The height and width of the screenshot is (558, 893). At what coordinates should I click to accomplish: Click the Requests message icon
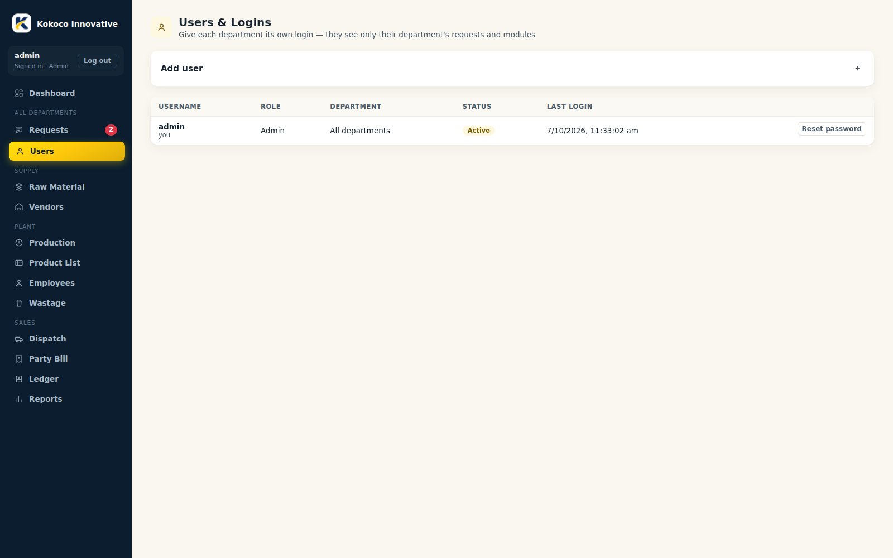(19, 130)
